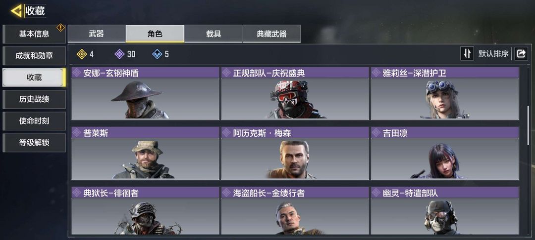535x240 pixels.
Task: Select the 幽灵-特遣部队 character card
Action: tap(444, 211)
